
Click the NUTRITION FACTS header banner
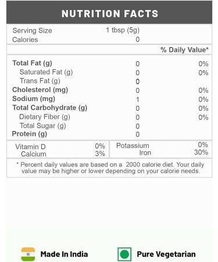click(x=109, y=12)
